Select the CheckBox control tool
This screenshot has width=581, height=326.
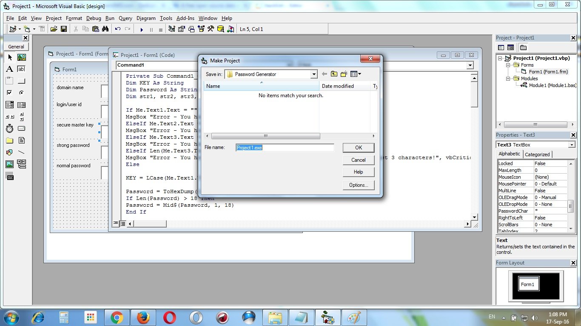click(10, 93)
